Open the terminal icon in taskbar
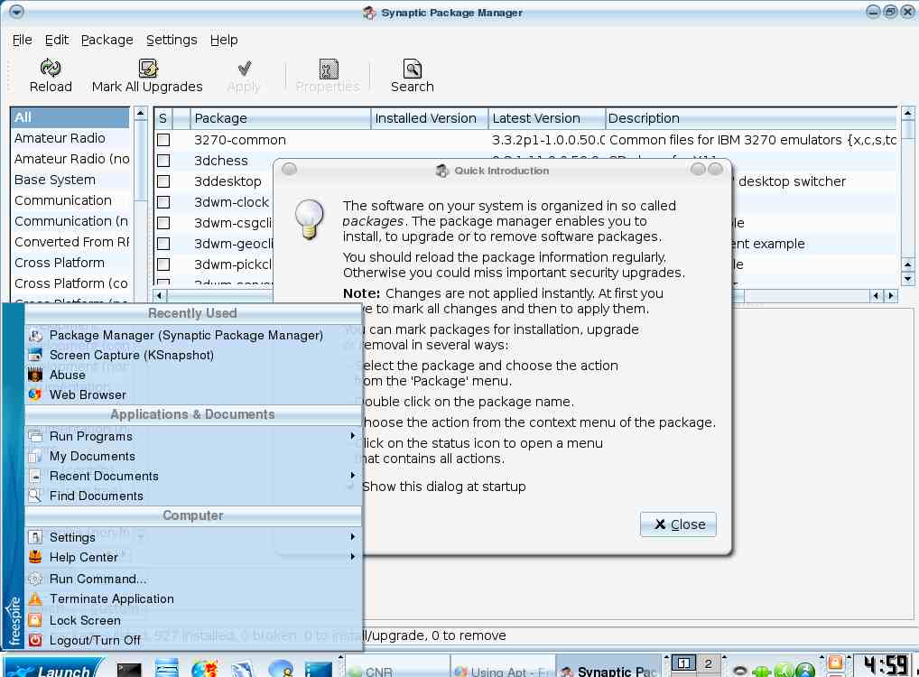The image size is (919, 677). tap(129, 669)
